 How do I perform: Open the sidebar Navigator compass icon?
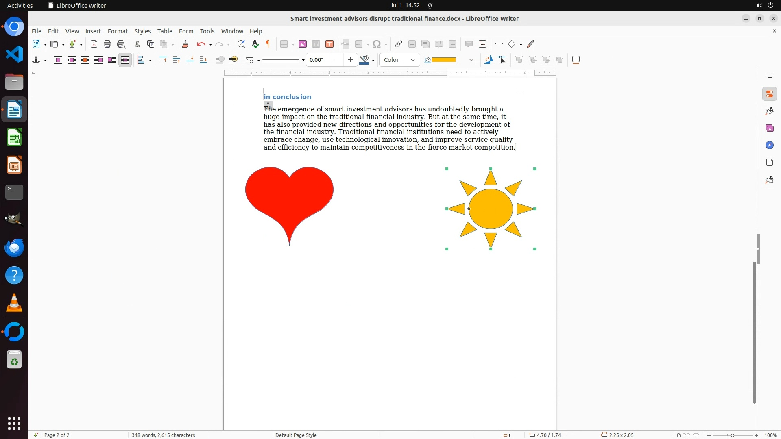coord(769,146)
